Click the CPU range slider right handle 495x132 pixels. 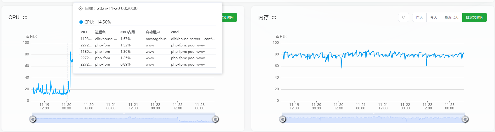215,119
